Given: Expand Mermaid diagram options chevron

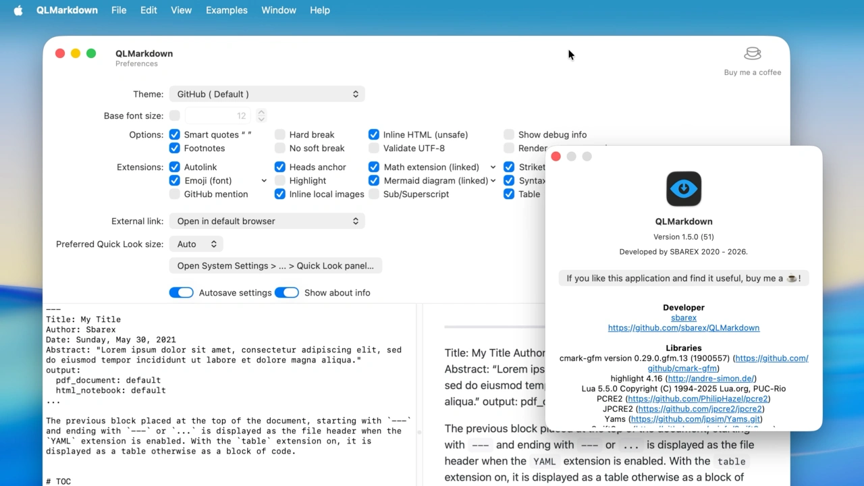Looking at the screenshot, I should pyautogui.click(x=493, y=181).
